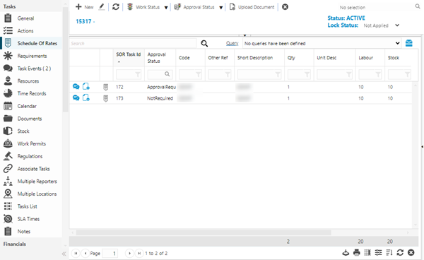Open the Labour column filter
This screenshot has height=260, width=424.
[370, 74]
